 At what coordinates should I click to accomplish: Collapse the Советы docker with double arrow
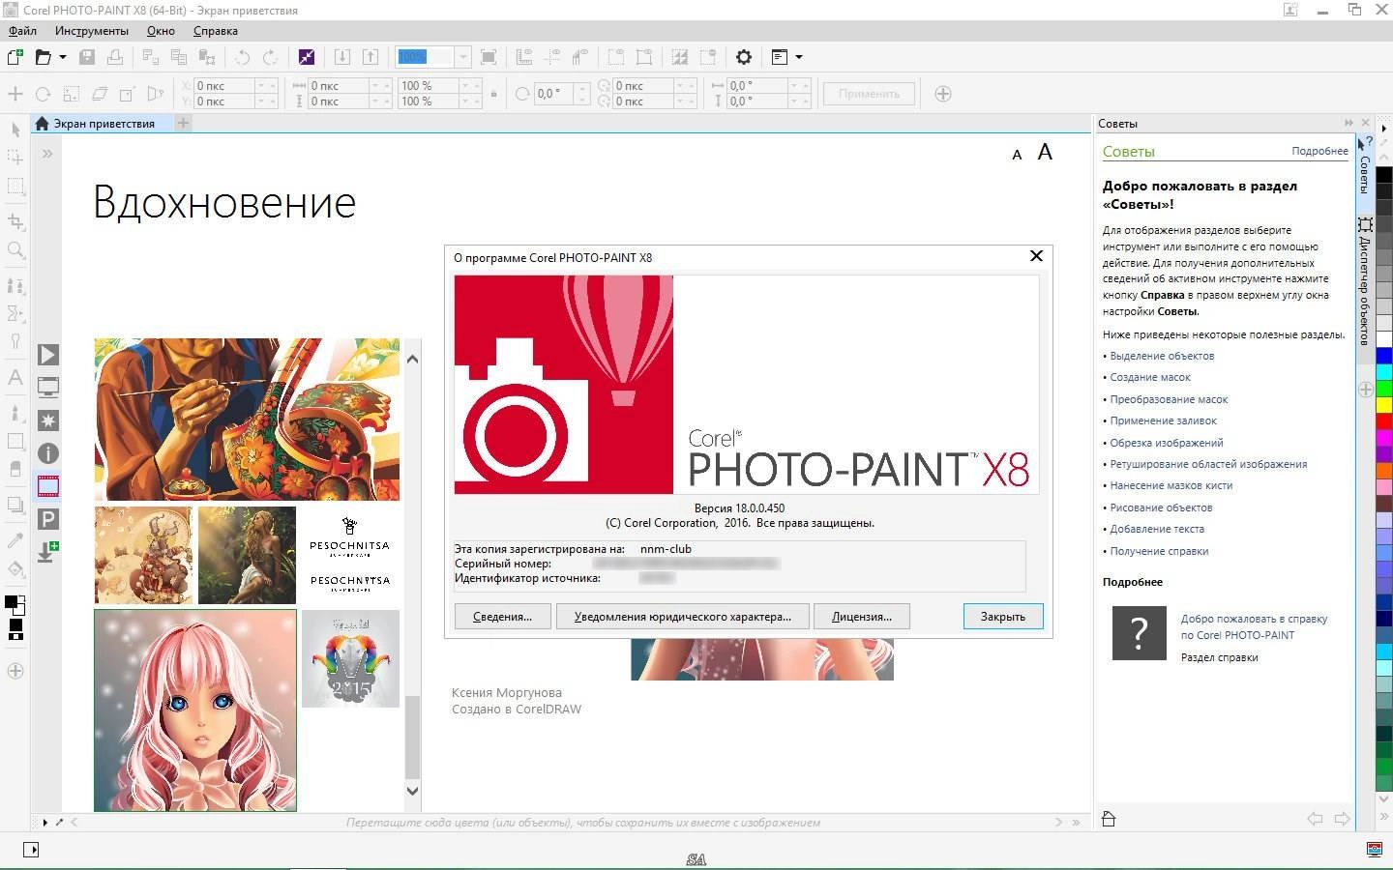[1349, 123]
